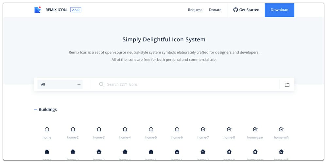
Task: Select the first outline home icon
Action: pos(47,129)
